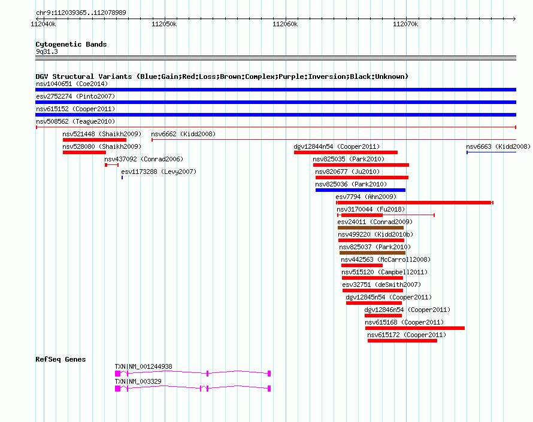Viewport: 533px width, 422px height.
Task: Click the 112060k ruler position label
Action: coord(285,24)
